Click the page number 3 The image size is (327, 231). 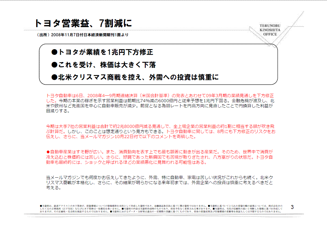[x=292, y=207]
